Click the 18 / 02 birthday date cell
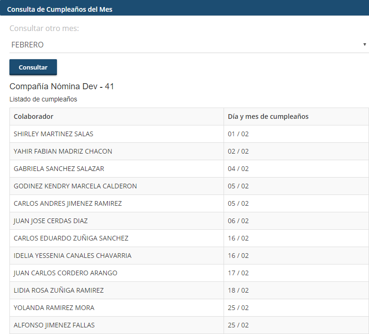 (238, 290)
